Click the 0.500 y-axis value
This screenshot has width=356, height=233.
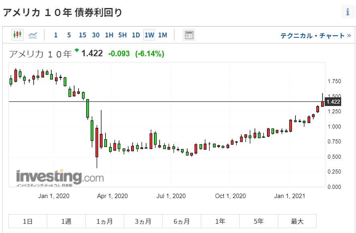coord(334,157)
